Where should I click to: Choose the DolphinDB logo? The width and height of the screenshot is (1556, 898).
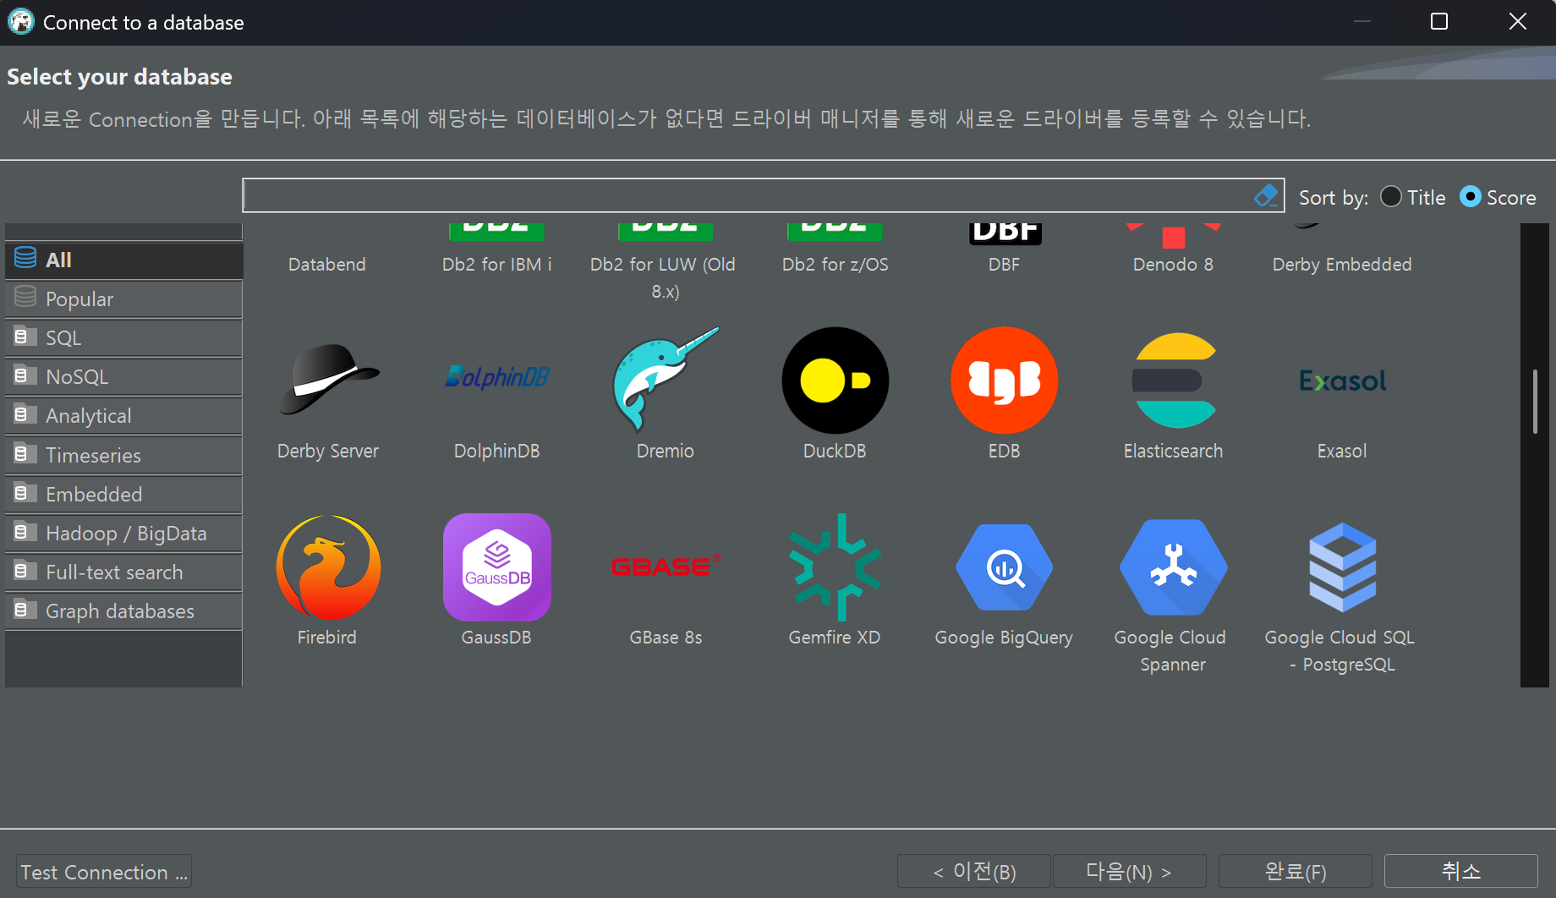pos(497,377)
